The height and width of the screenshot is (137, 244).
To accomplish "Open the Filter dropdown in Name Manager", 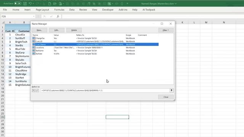I will tap(166, 30).
